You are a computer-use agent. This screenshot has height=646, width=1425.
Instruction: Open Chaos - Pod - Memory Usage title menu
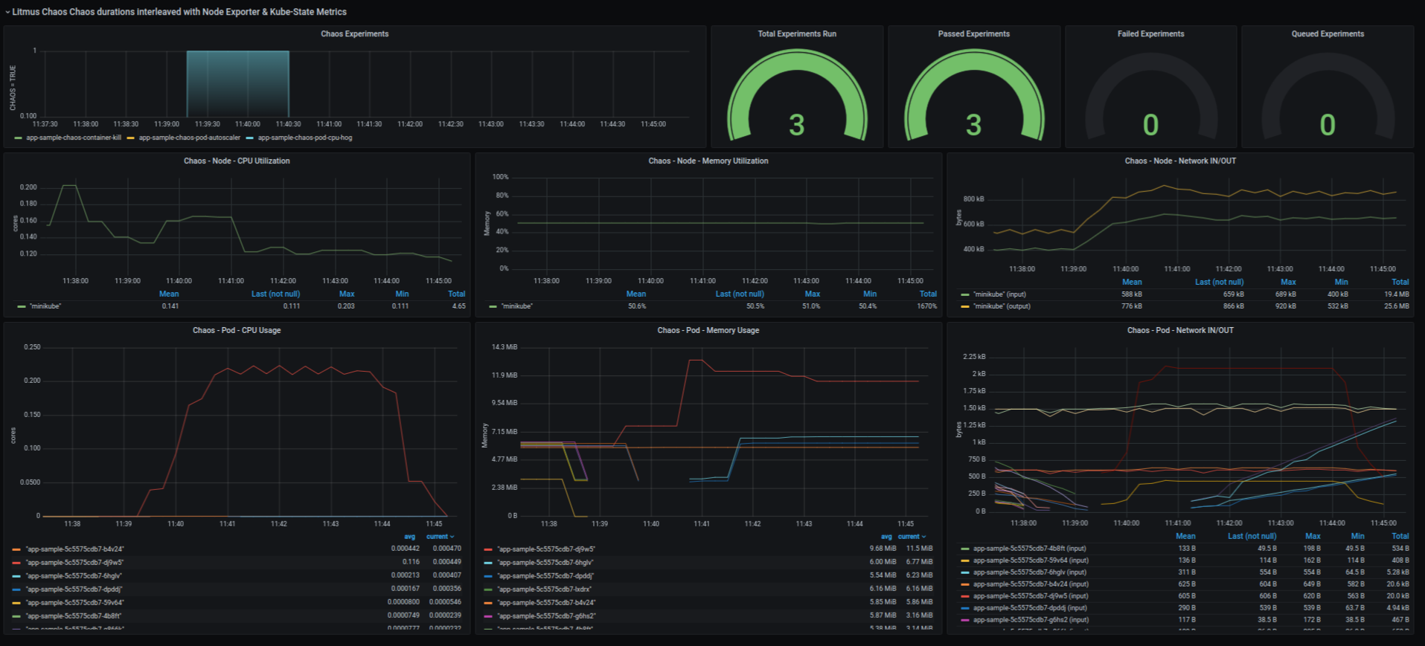tap(708, 331)
